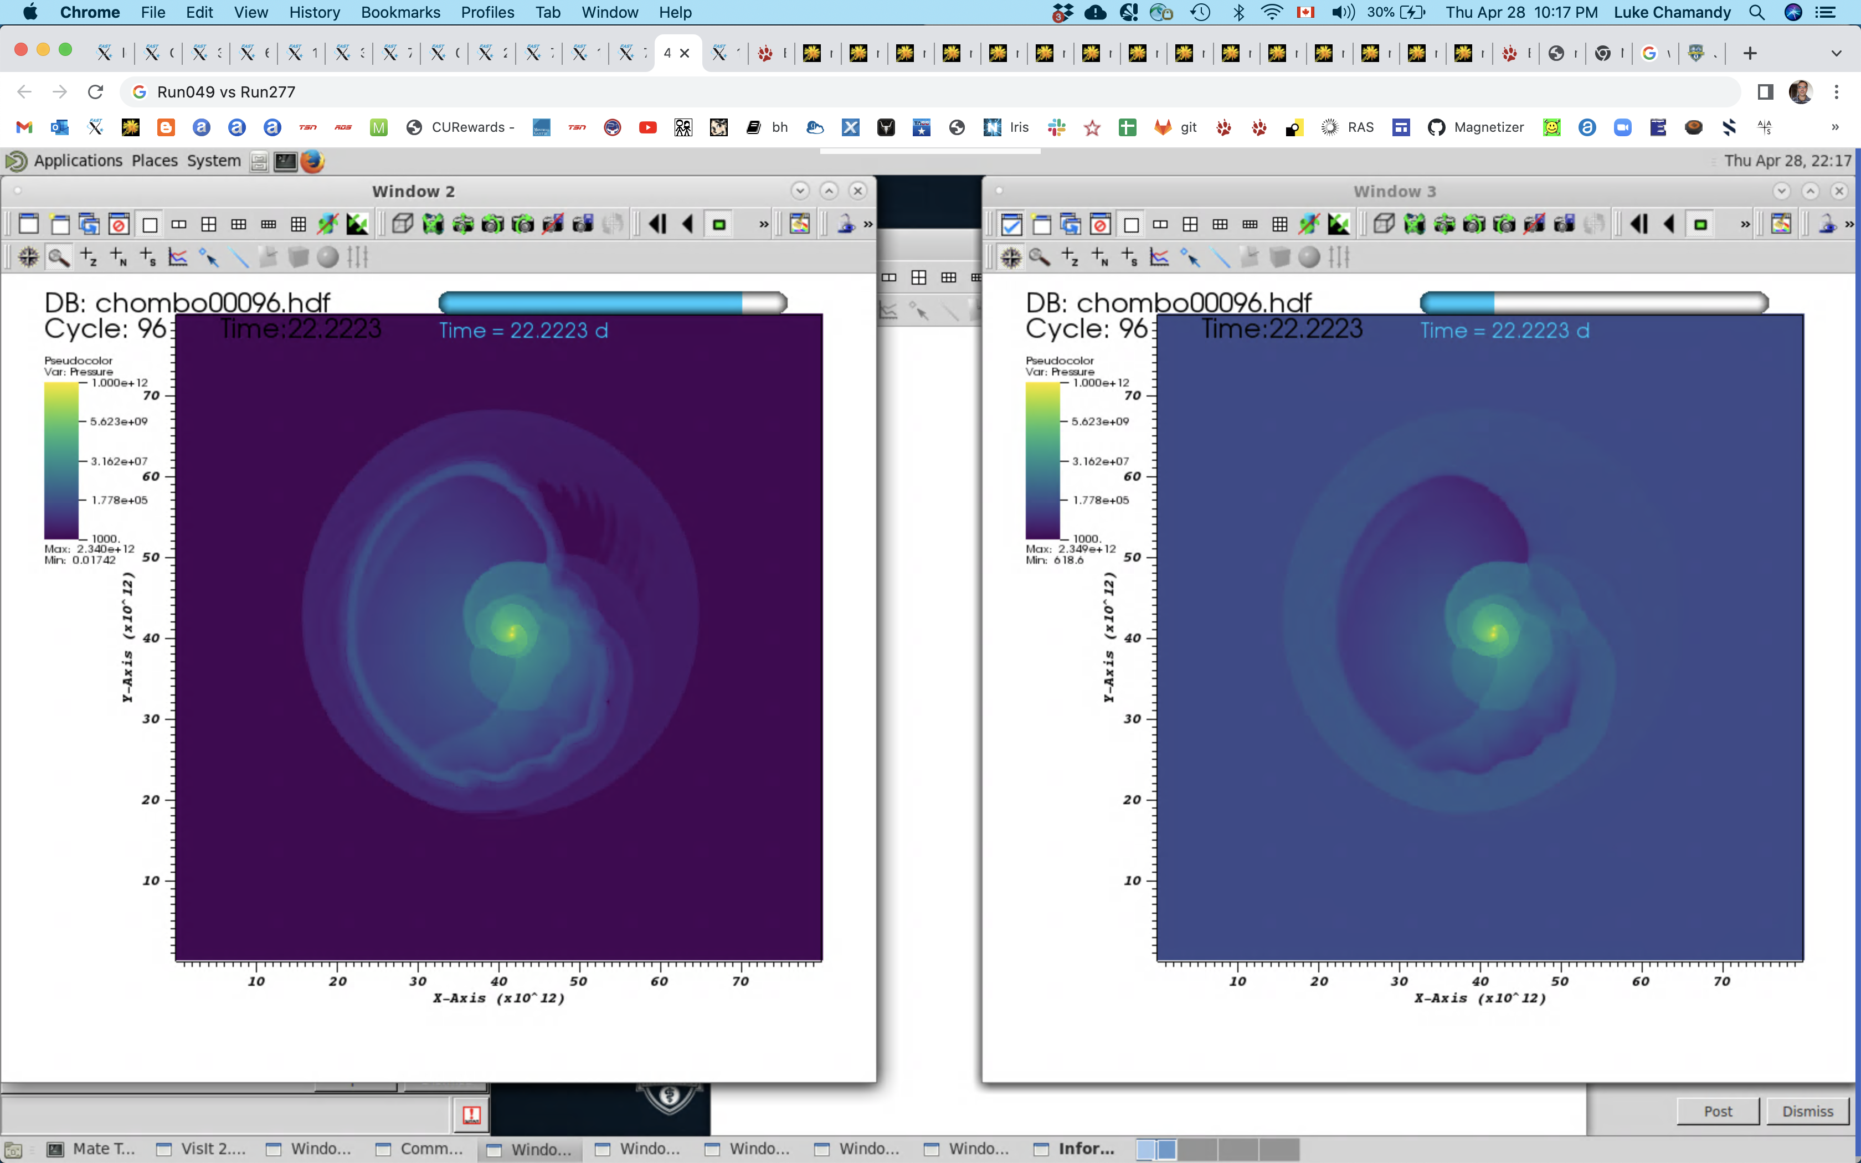Enable the box tool in Window 3

[1279, 257]
